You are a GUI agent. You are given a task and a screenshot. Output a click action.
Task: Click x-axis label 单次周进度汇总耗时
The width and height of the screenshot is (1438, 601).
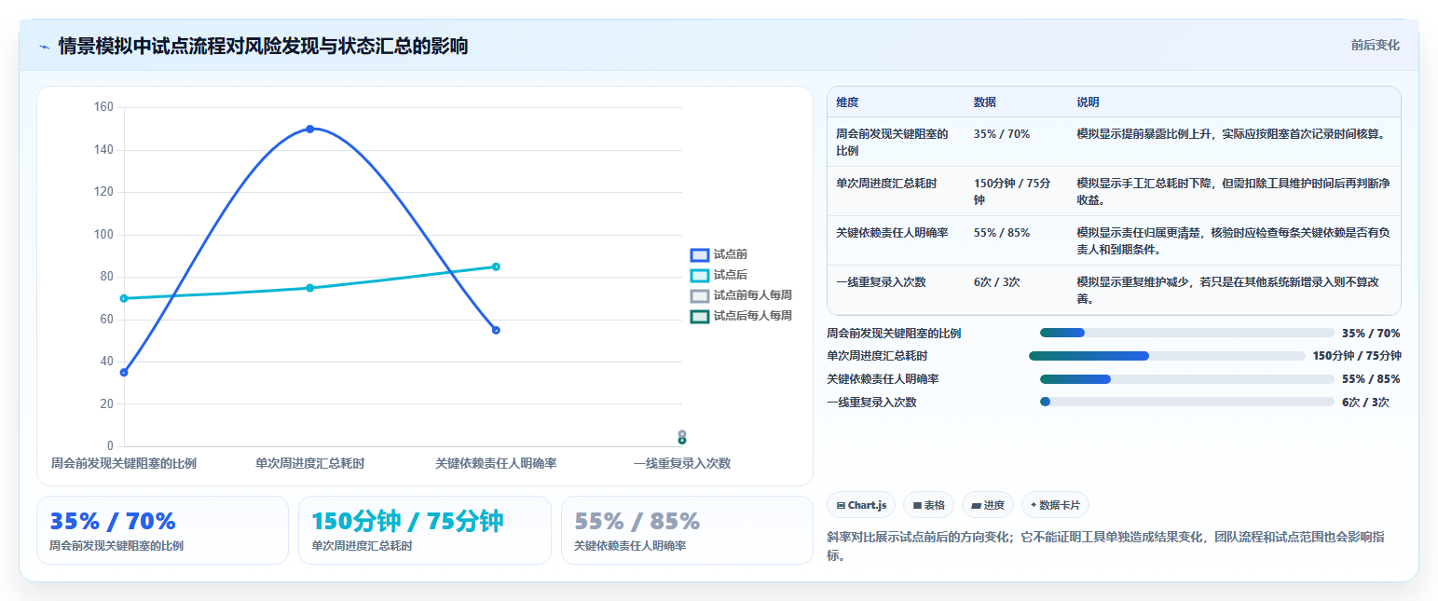pos(310,463)
